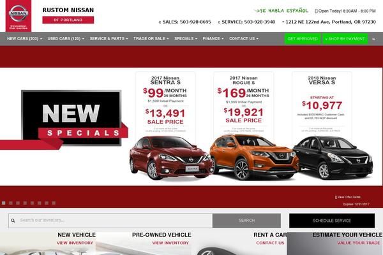Click the search magnifier icon
383x255 pixels.
pos(13,221)
